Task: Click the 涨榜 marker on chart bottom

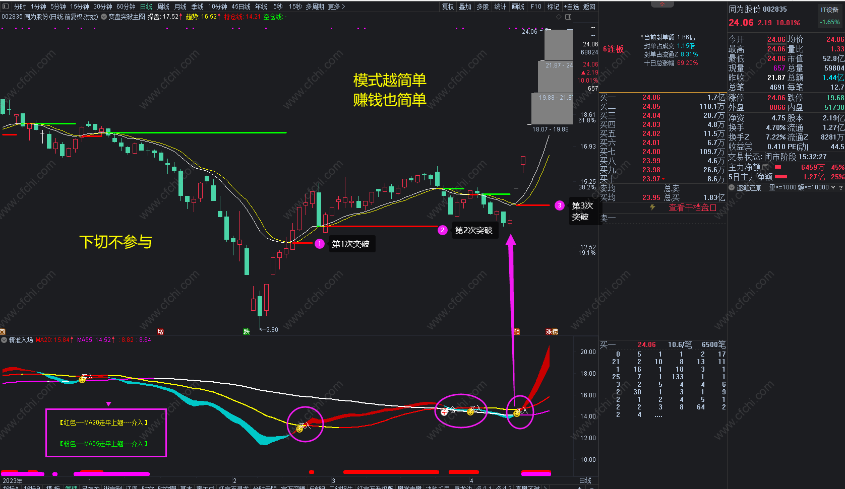Action: [552, 331]
